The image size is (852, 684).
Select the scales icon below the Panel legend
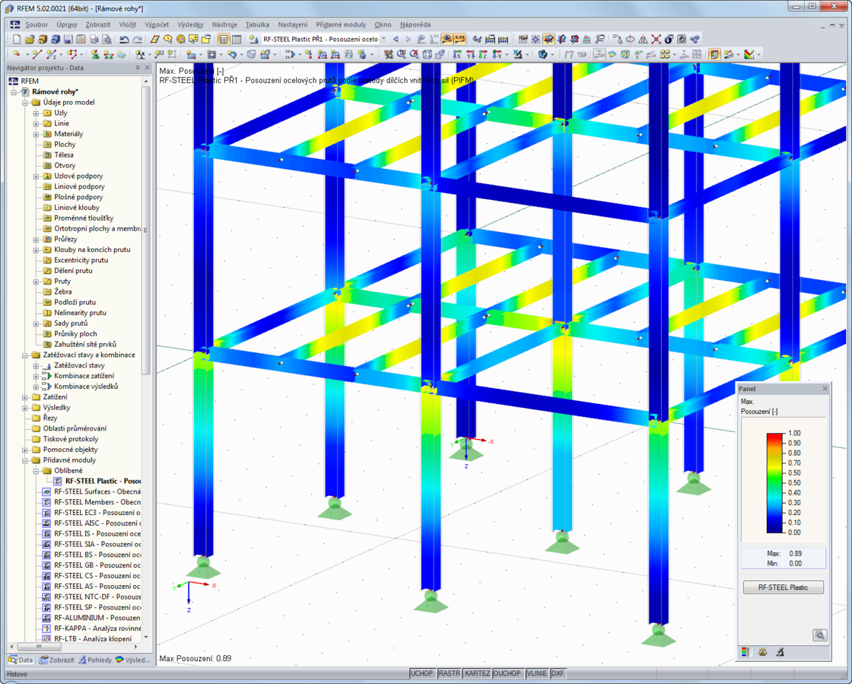760,652
